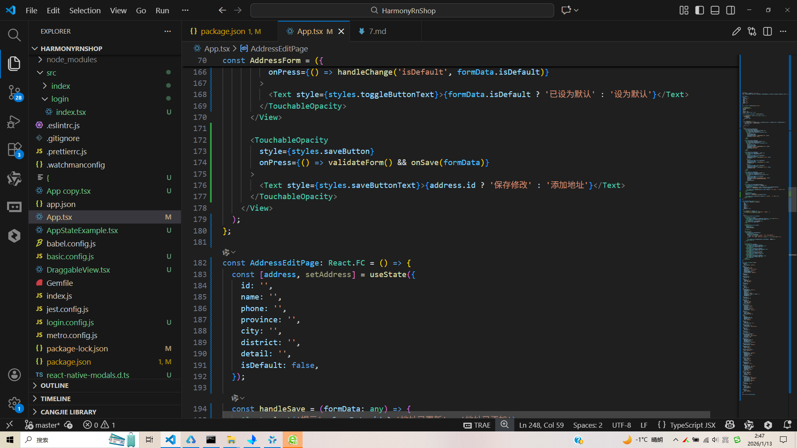Open the Search view in activity bar
The width and height of the screenshot is (797, 448).
click(14, 35)
